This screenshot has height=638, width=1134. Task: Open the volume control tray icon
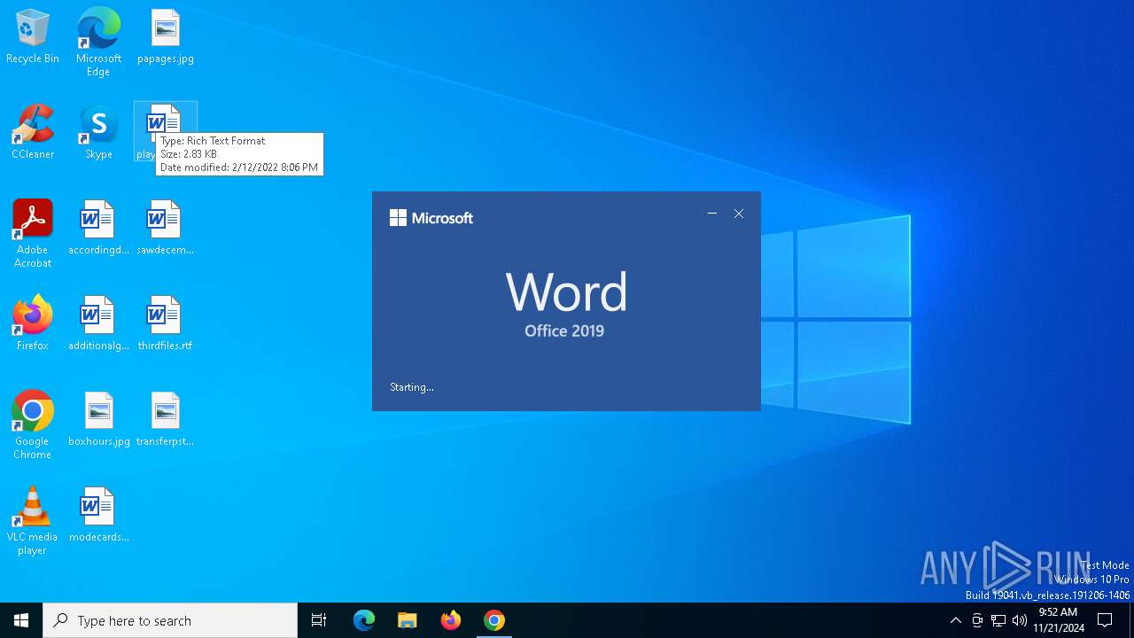[x=1020, y=620]
